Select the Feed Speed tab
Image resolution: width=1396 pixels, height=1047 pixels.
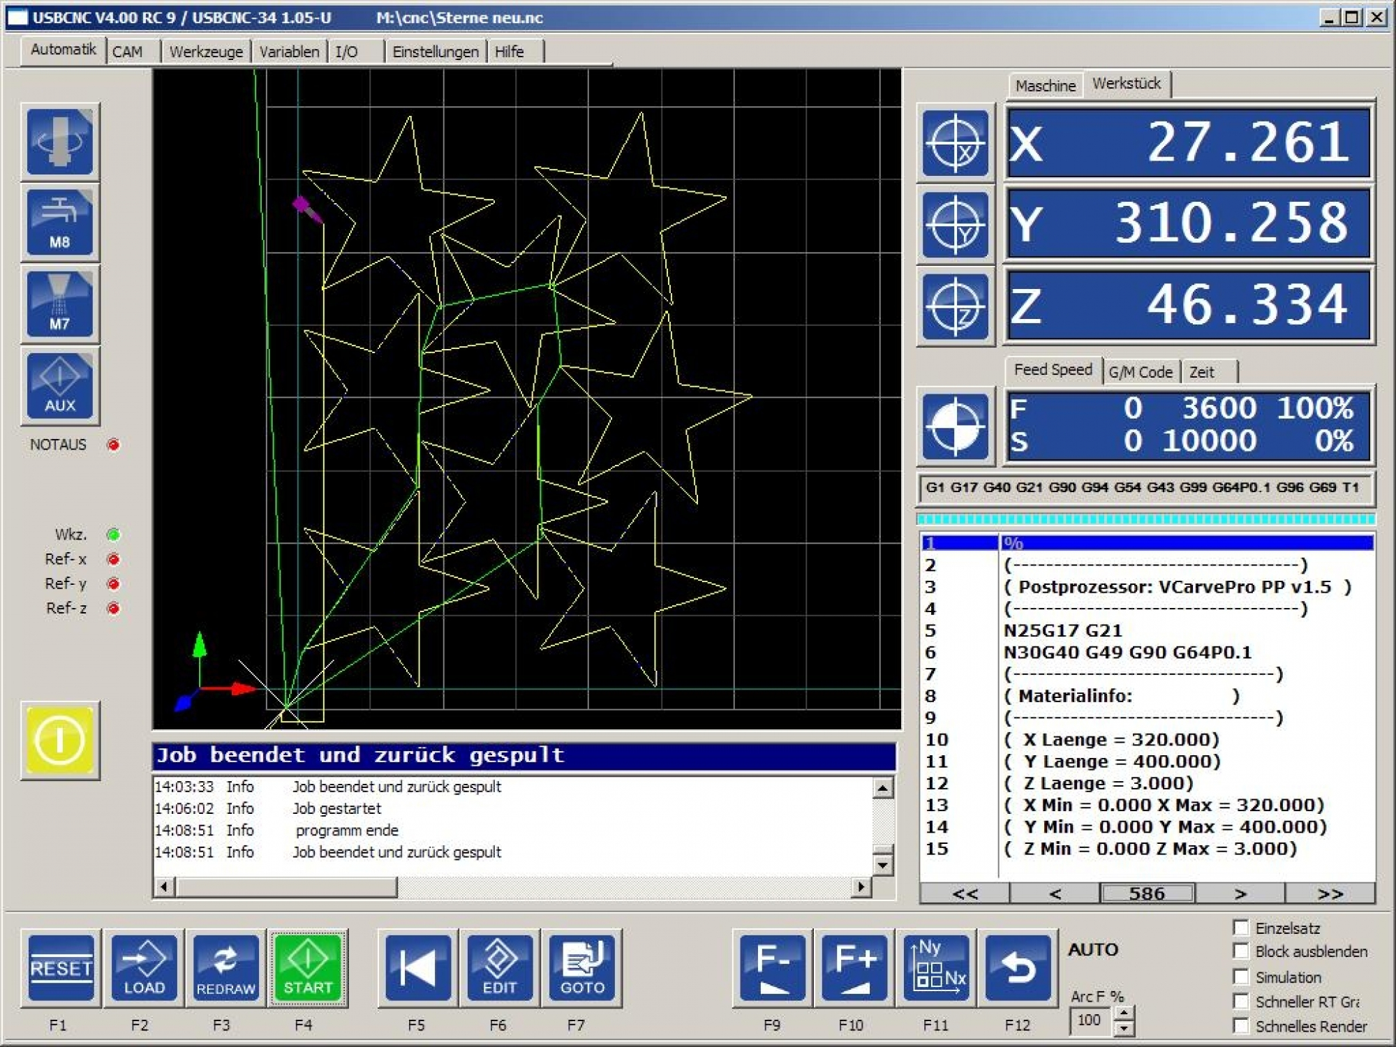pos(1053,370)
